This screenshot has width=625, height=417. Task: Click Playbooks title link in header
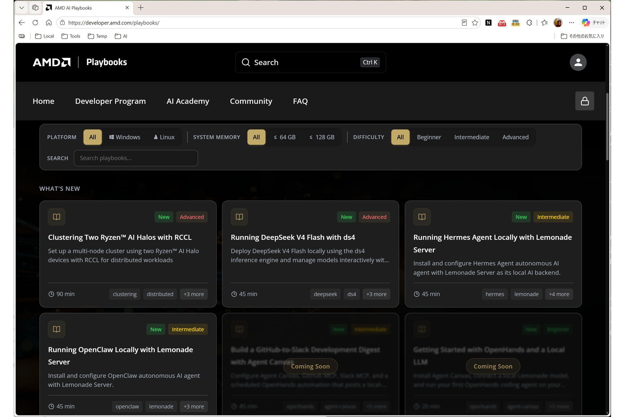click(x=106, y=62)
